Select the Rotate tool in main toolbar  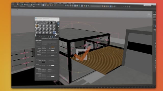tap(27, 5)
